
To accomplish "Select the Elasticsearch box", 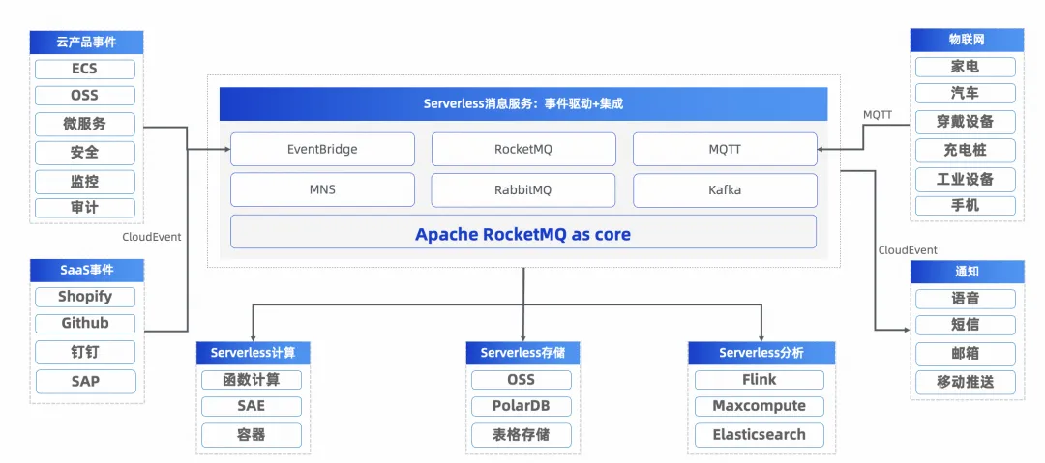I will click(760, 434).
